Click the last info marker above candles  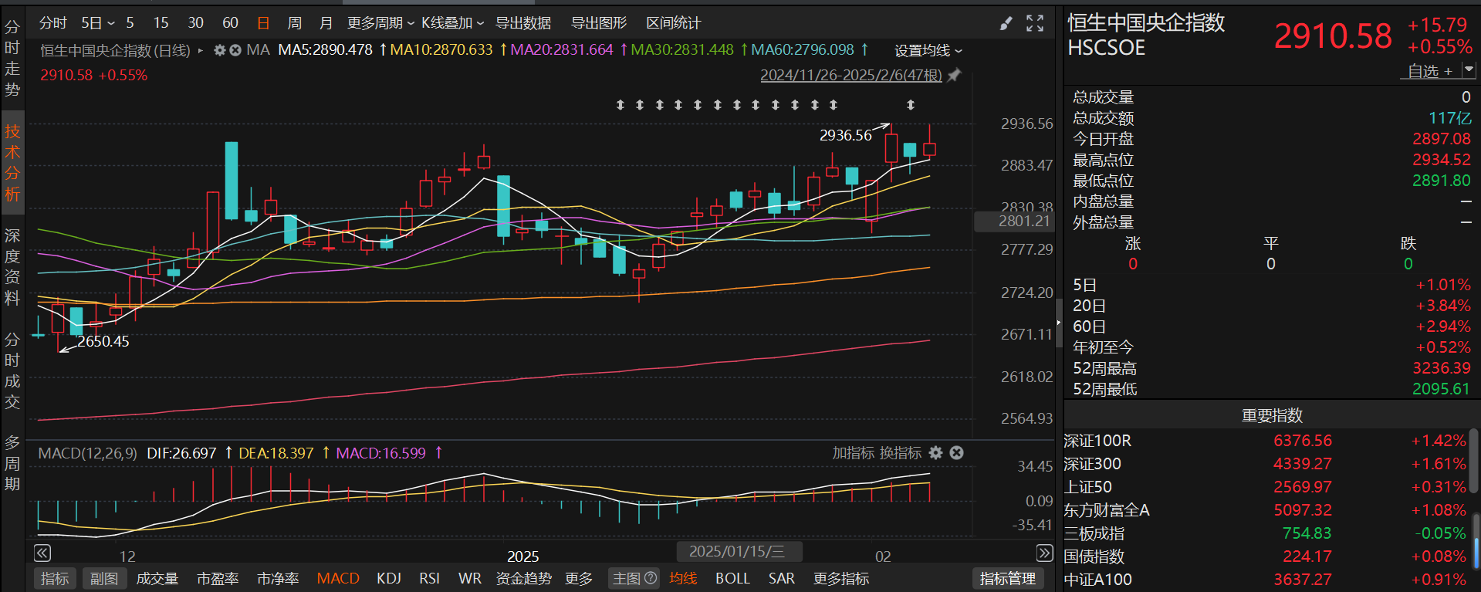point(911,105)
